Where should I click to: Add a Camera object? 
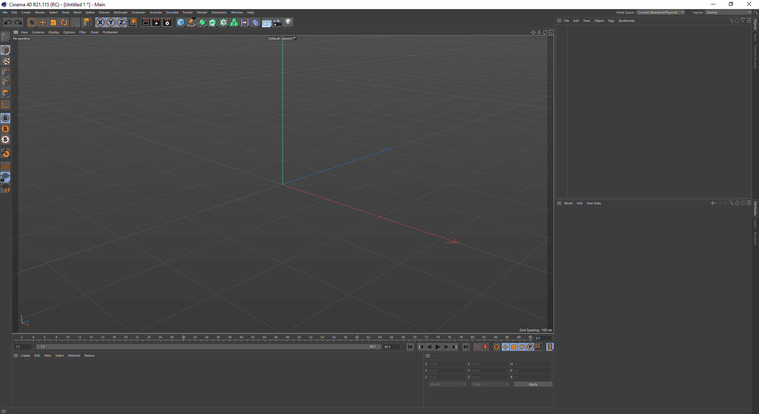(278, 23)
